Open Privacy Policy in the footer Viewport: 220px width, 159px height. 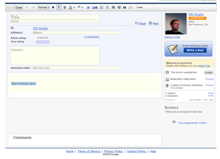113,151
